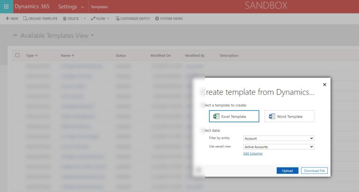Open the Use saved view dropdown
Screen dimensions: 359x192
279,147
